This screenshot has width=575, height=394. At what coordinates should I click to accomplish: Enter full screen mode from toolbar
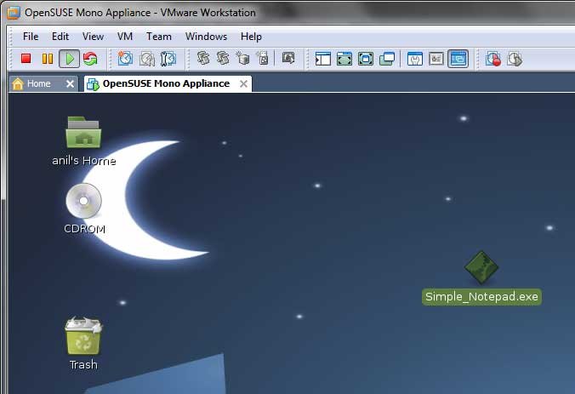[366, 59]
